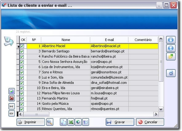Click the magnifier search icon
Image resolution: width=182 pixels, height=131 pixels.
(x=50, y=122)
